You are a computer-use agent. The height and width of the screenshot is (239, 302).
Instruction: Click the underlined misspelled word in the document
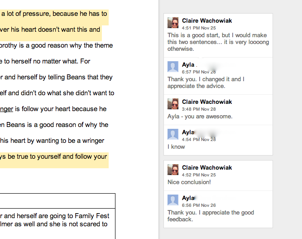pos(6,109)
